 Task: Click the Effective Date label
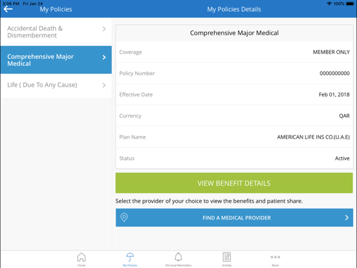click(x=136, y=95)
